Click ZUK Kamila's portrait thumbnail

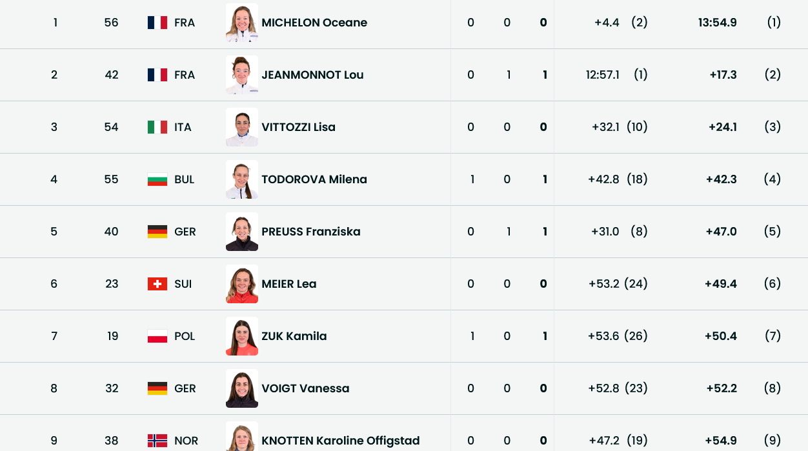pyautogui.click(x=242, y=336)
